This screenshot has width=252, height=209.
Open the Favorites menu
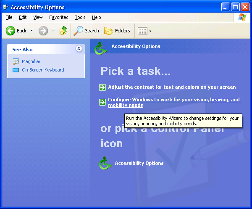coord(59,17)
